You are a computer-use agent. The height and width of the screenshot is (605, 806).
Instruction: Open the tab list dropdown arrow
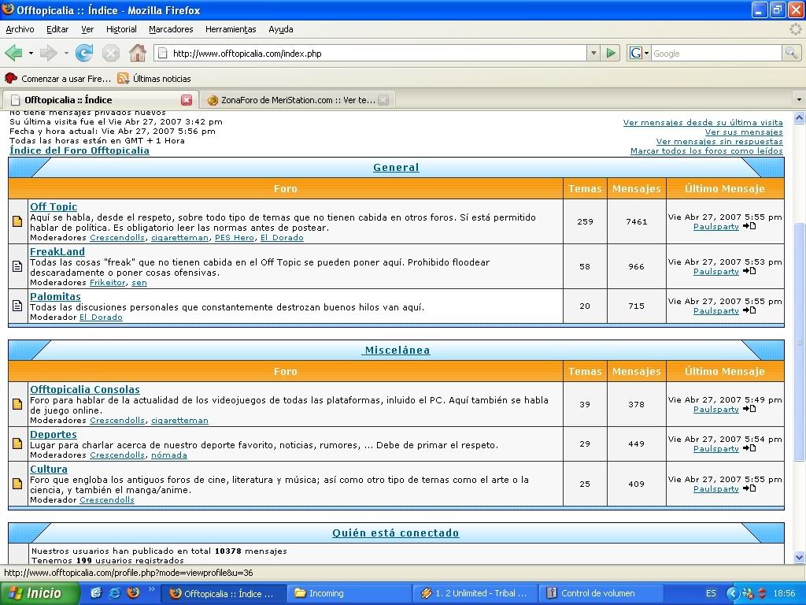pos(799,100)
